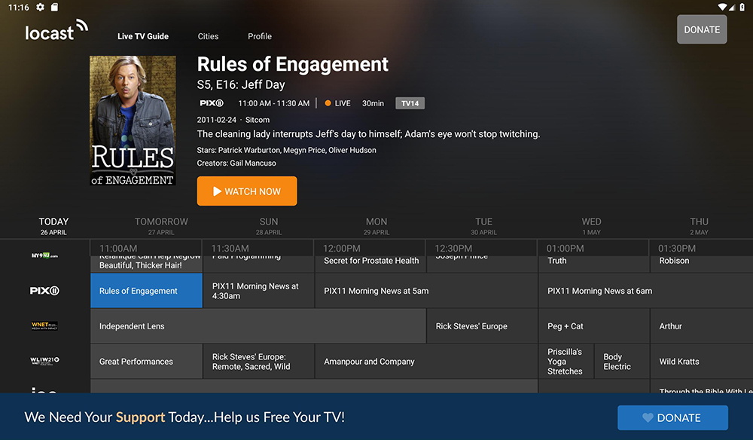Screen dimensions: 753x440
Task: Select Rules of Engagement program cell
Action: [x=147, y=291]
